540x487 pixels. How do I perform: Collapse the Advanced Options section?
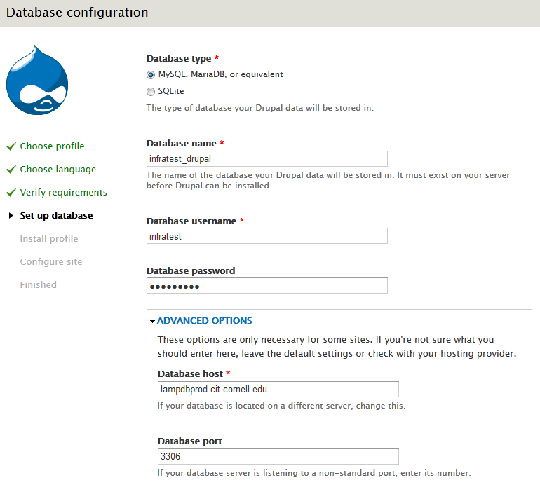coord(205,320)
